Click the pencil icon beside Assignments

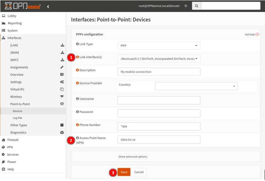pyautogui.click(x=62, y=67)
